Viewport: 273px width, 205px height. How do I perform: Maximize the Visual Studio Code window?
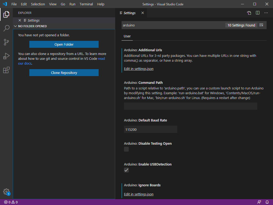255,4
